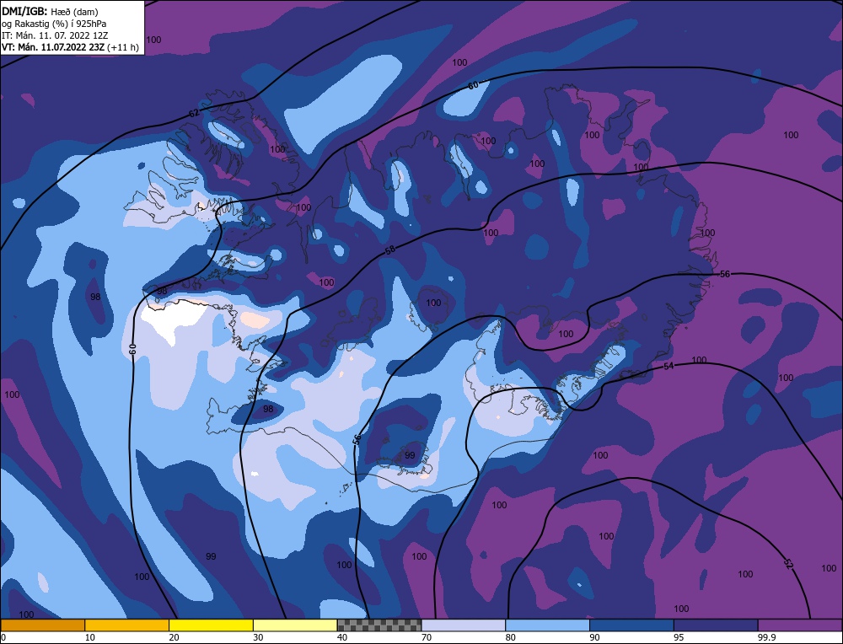Click the "IT: Mán. 11. 07. 2022 12Z" line
Image resolution: width=843 pixels, height=644 pixels.
(55, 35)
